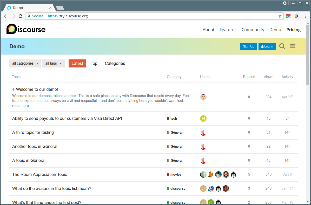Click the Log In button

pyautogui.click(x=267, y=46)
